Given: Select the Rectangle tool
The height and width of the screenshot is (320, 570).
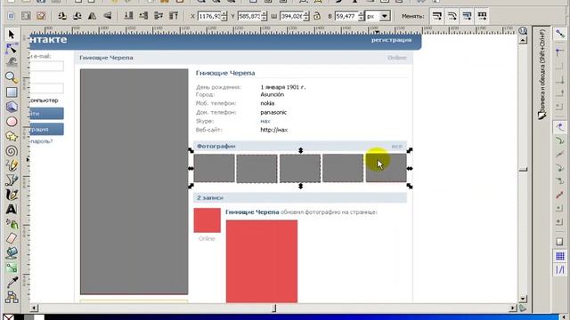Looking at the screenshot, I should pos(12,92).
